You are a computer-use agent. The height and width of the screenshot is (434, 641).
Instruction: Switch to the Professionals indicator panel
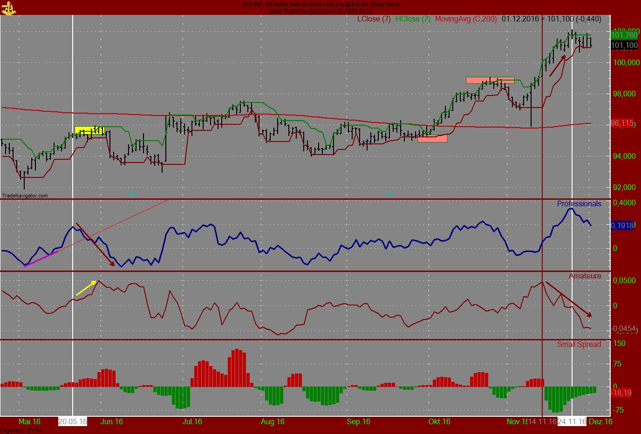[579, 203]
